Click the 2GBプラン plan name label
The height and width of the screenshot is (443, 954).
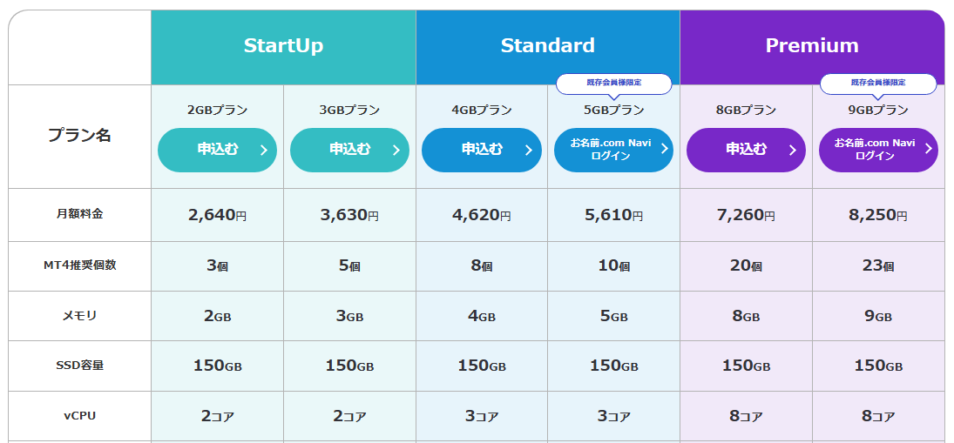(217, 111)
